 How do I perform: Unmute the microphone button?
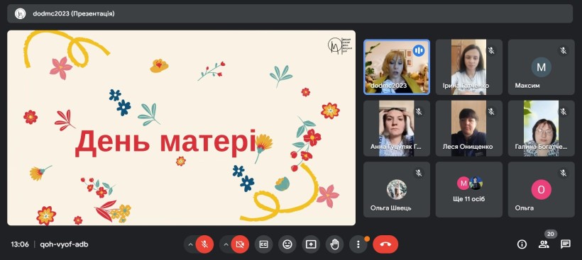point(204,244)
